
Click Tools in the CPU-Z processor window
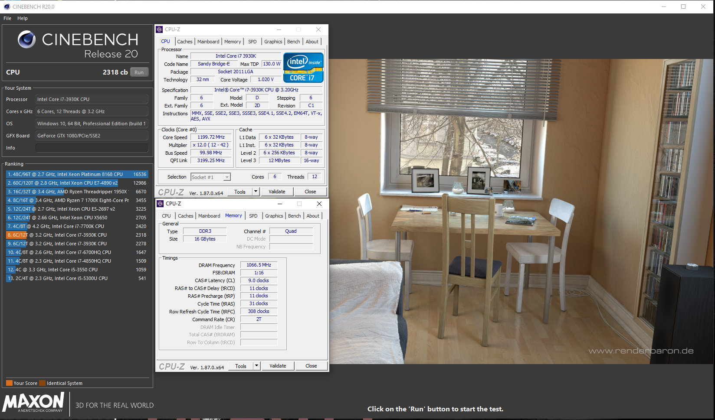coord(240,192)
